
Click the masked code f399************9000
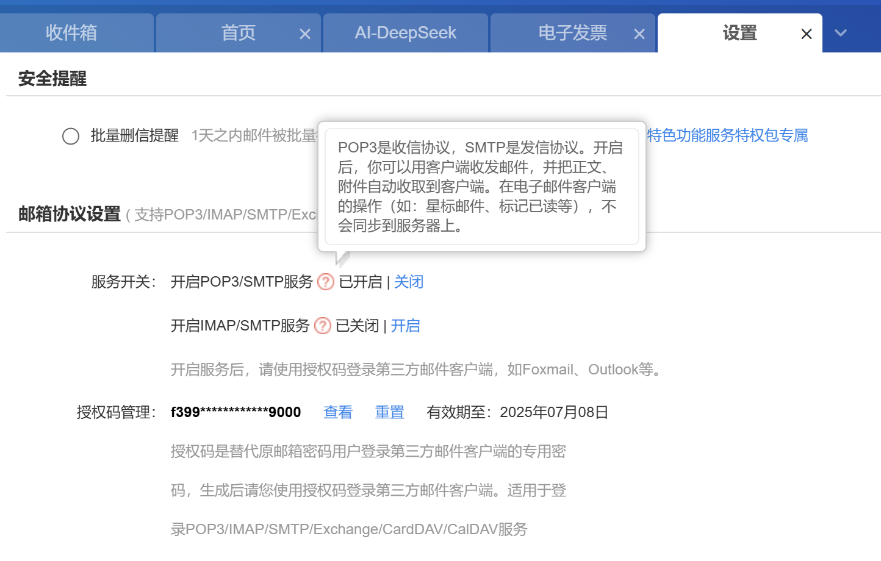pyautogui.click(x=236, y=412)
